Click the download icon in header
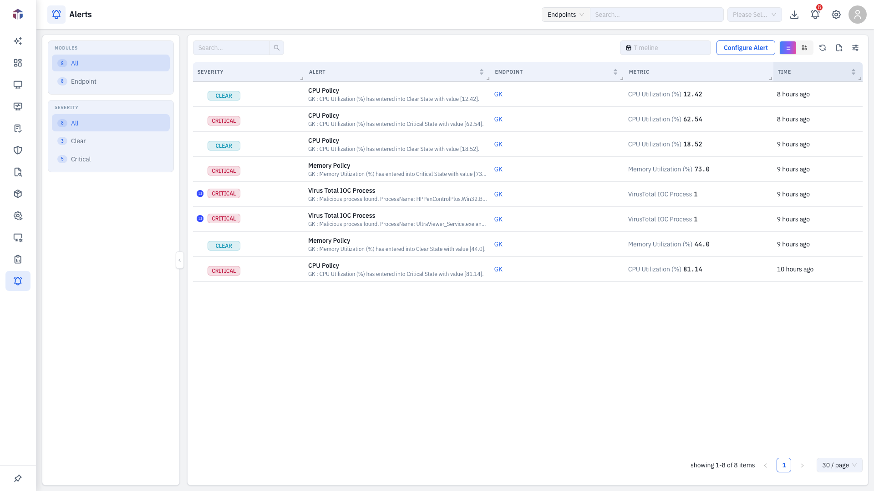This screenshot has width=874, height=491. pyautogui.click(x=794, y=15)
